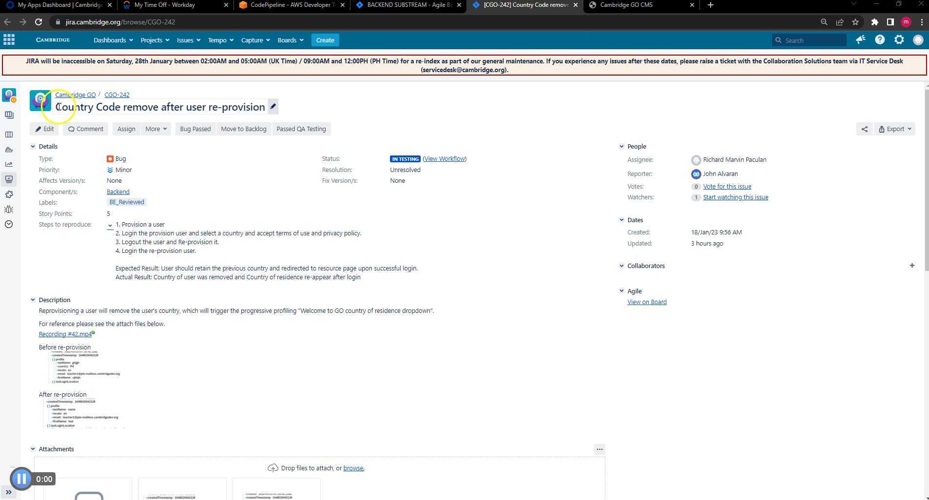Open the Jira settings gear icon
This screenshot has height=500, width=929.
tap(898, 40)
